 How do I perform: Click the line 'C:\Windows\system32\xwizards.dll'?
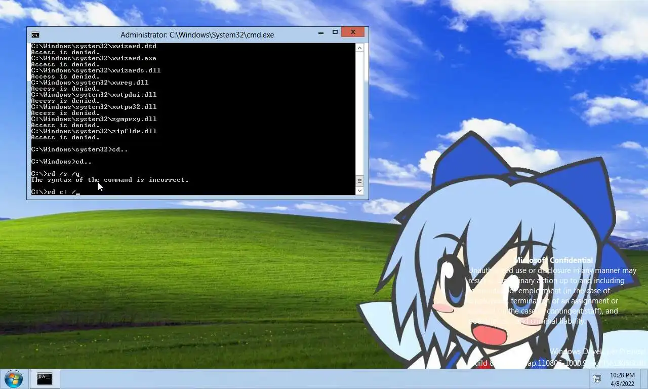[96, 70]
